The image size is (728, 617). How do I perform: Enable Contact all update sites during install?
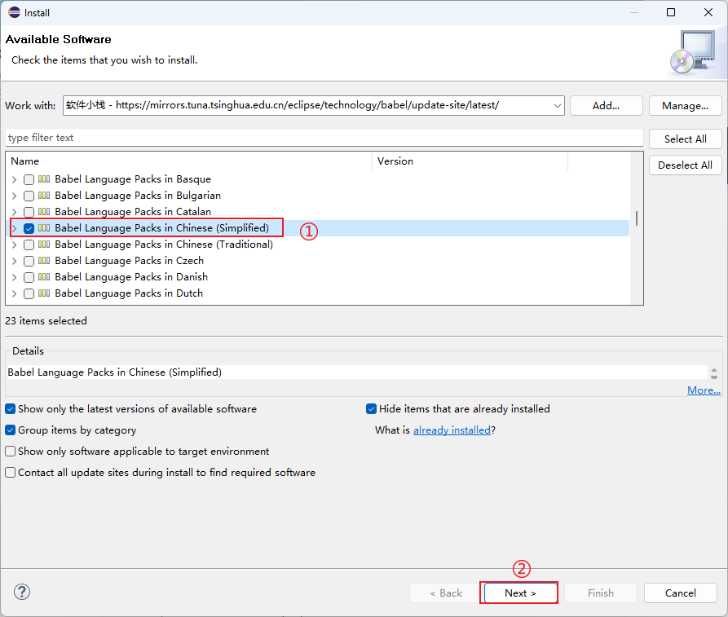[11, 472]
